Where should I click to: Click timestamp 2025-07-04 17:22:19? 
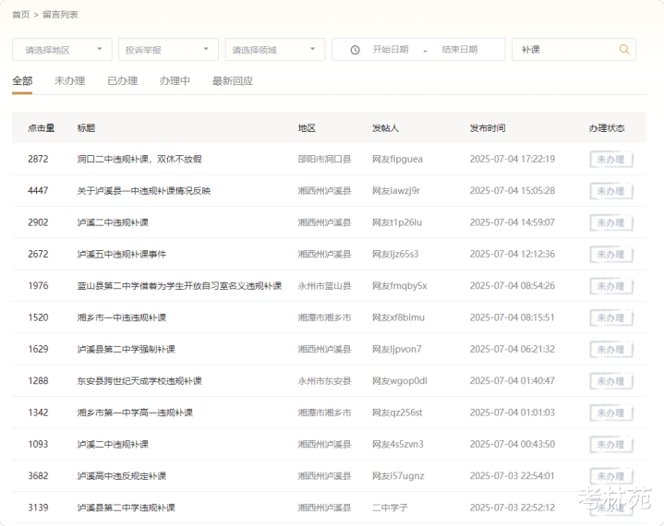click(512, 159)
